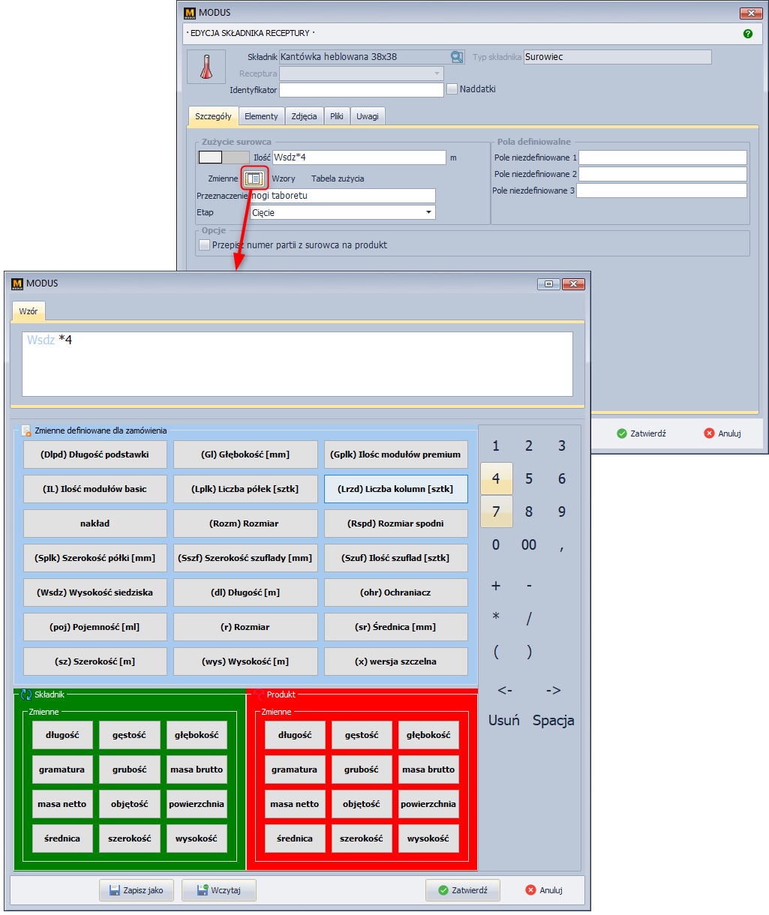
Task: Cancel formula window with Anuluj
Action: click(545, 890)
